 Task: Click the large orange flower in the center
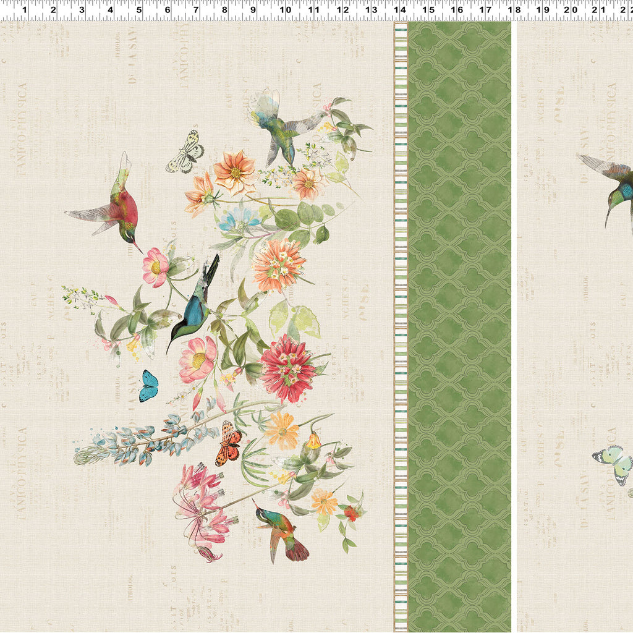(x=278, y=265)
